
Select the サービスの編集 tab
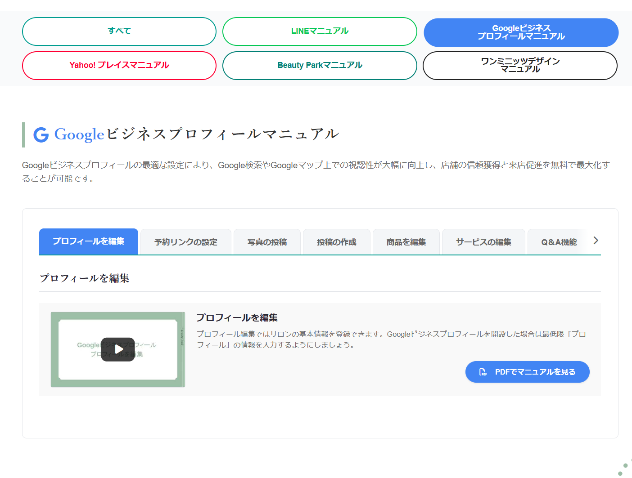point(483,242)
